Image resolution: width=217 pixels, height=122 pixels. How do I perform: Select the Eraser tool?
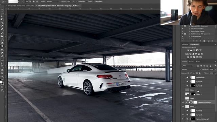(2, 43)
